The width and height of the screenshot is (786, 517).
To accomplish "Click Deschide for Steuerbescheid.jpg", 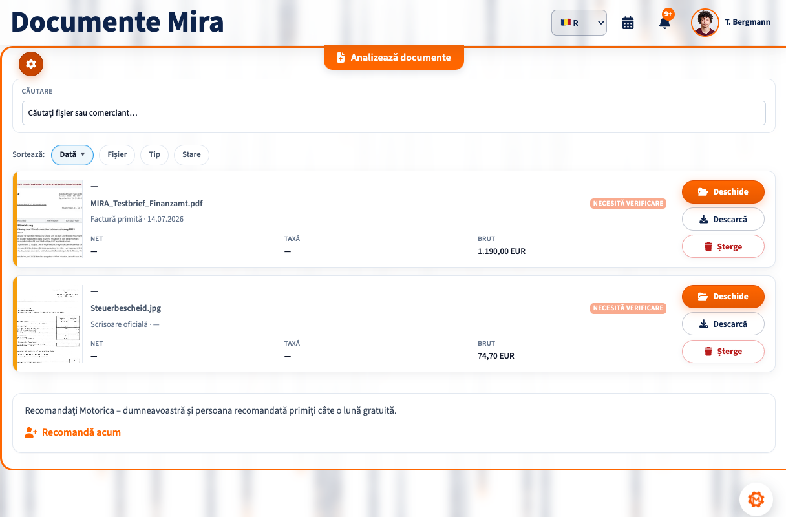I will click(x=723, y=297).
